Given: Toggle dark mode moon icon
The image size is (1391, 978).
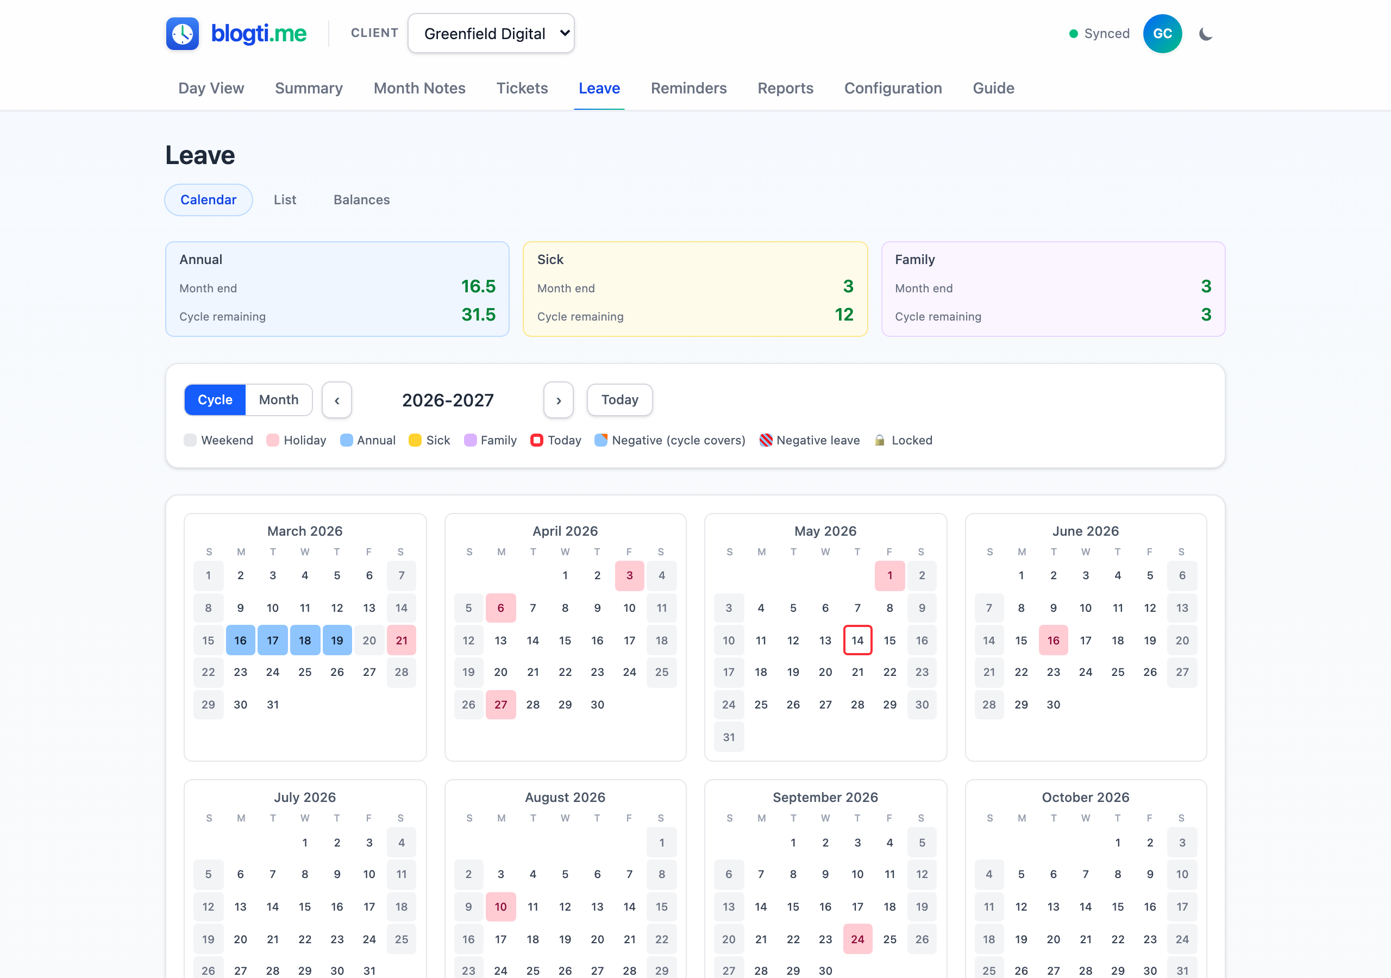Looking at the screenshot, I should tap(1206, 34).
